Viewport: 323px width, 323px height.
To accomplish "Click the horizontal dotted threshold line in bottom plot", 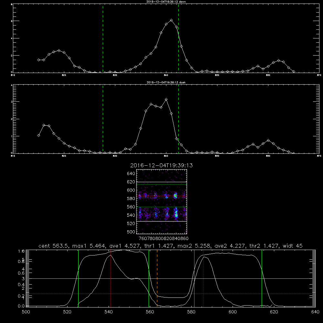I will 171,294.
